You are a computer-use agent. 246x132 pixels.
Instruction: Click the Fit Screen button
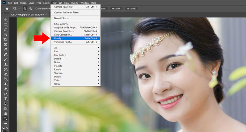(116, 9)
